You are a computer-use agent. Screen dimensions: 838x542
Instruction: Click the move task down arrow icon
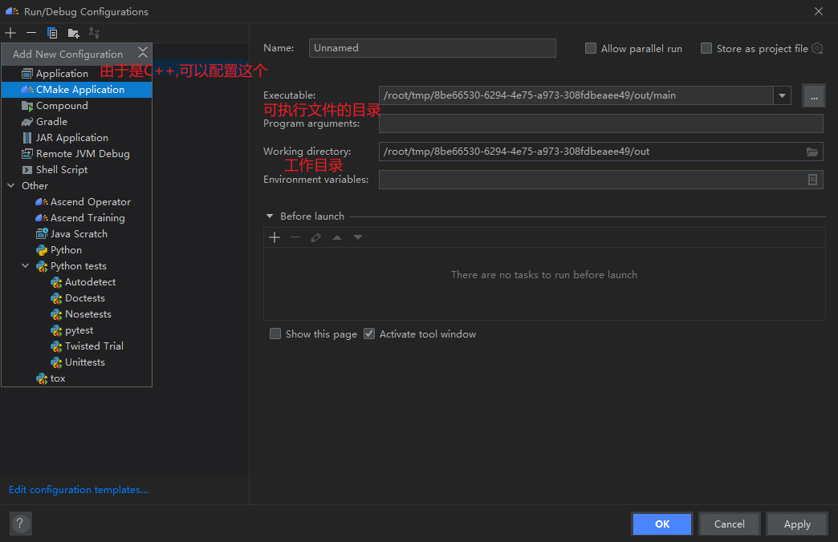[357, 237]
